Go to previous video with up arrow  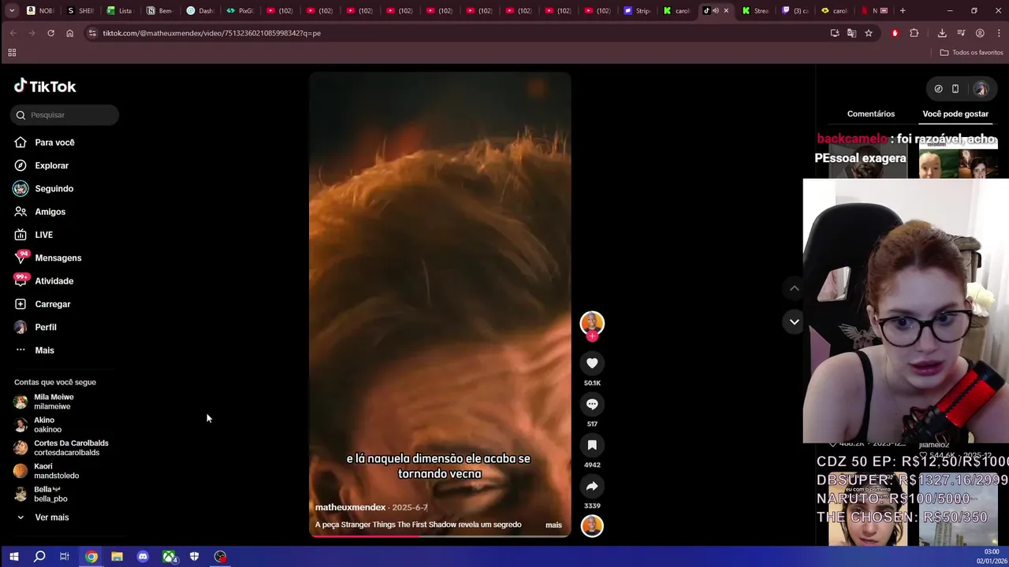tap(794, 288)
